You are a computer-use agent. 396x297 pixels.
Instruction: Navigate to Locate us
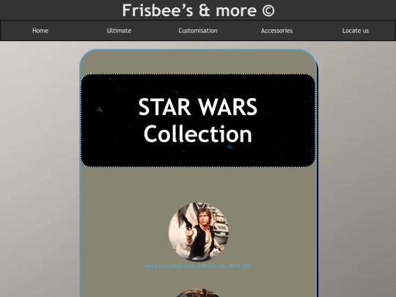pyautogui.click(x=356, y=31)
